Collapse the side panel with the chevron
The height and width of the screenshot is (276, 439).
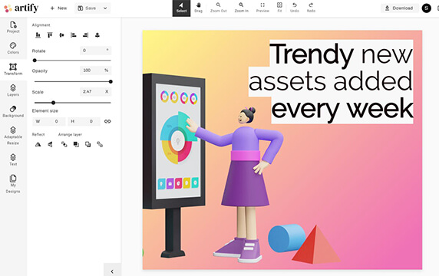click(x=112, y=271)
